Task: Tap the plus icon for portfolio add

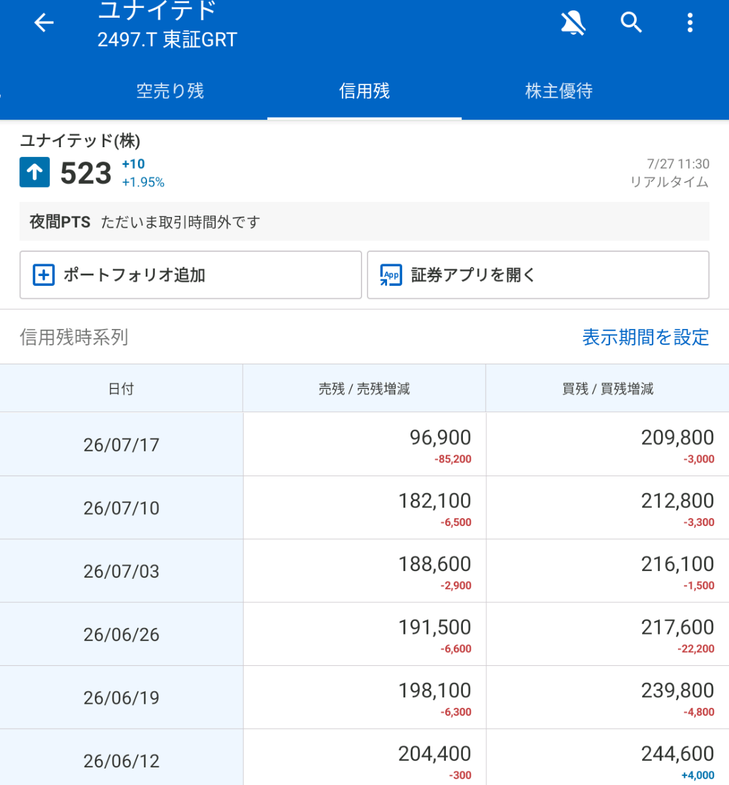Action: [x=44, y=275]
